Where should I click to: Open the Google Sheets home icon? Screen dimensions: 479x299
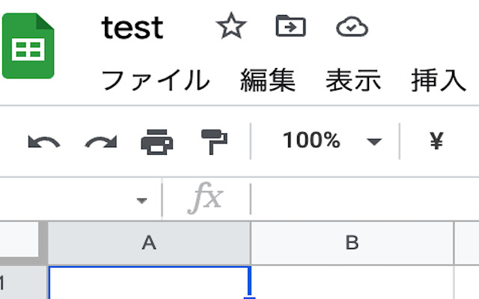coord(28,46)
